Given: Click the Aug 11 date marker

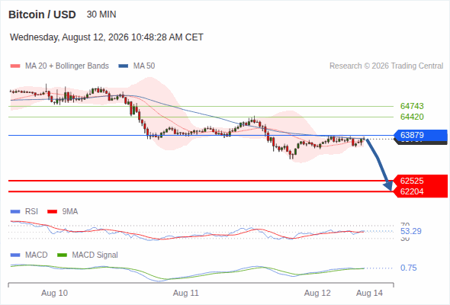Looking at the screenshot, I should pos(185,293).
